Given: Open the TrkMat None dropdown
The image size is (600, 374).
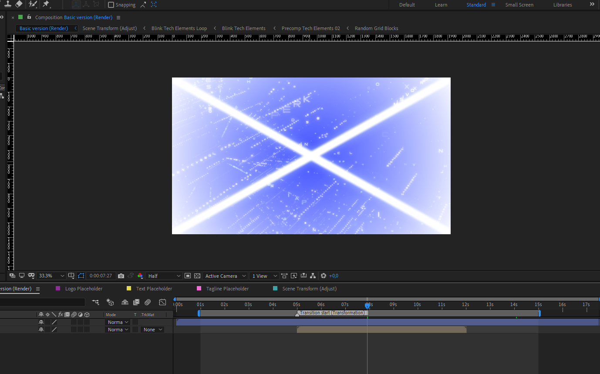Looking at the screenshot, I should click(x=152, y=330).
